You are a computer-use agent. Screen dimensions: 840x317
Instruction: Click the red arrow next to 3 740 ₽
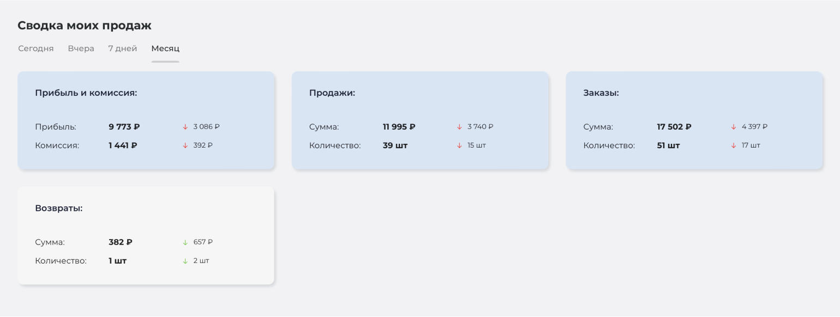coord(459,127)
